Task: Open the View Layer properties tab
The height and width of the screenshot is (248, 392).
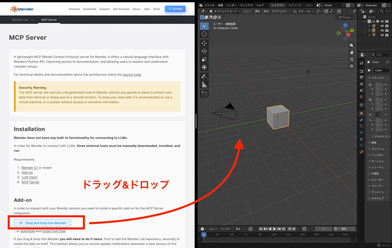Action: click(x=361, y=85)
